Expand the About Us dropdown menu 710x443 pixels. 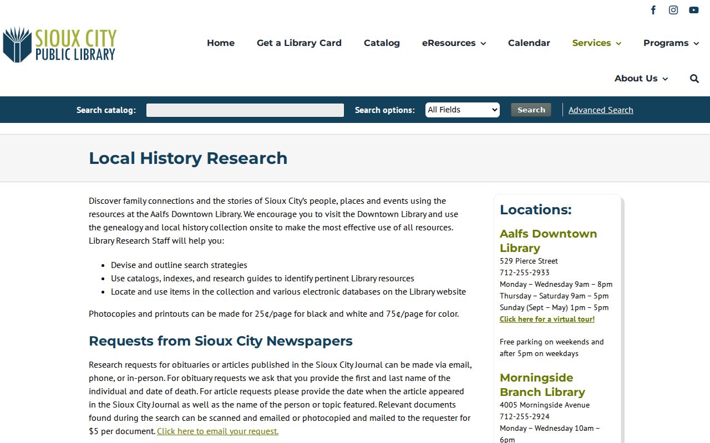pos(641,79)
